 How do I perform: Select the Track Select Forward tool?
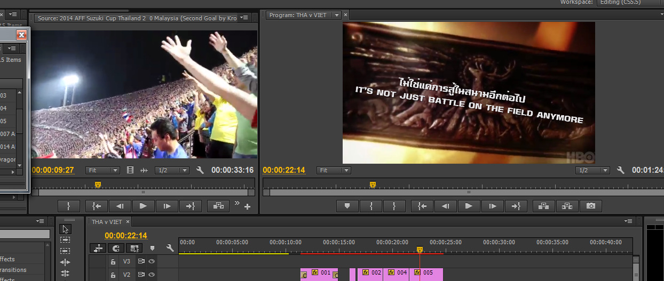65,240
